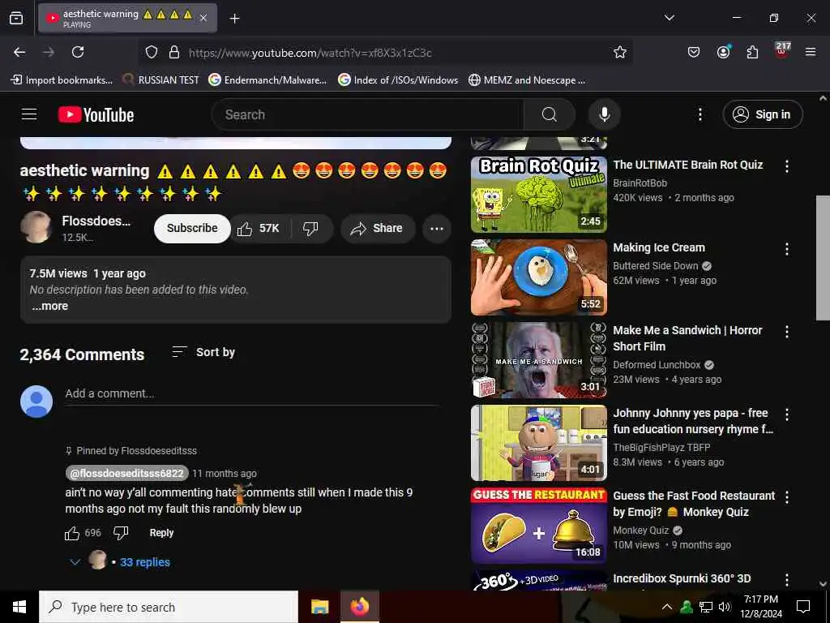Expand description with ...more
The width and height of the screenshot is (830, 623).
(49, 306)
